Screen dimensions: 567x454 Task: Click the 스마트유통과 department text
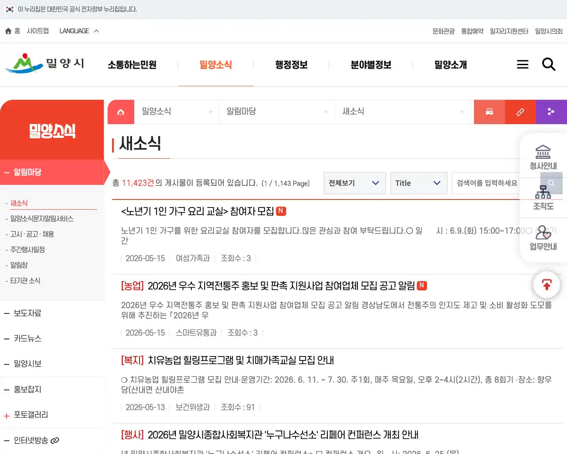click(196, 333)
